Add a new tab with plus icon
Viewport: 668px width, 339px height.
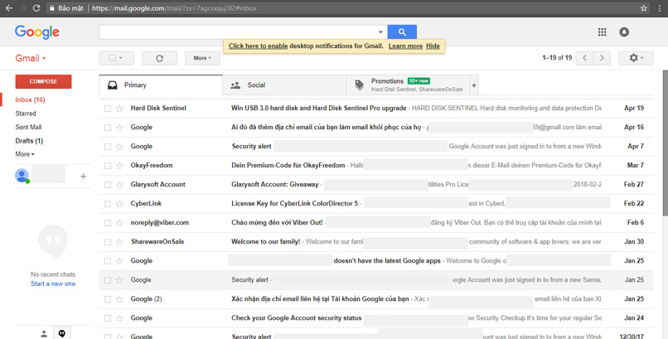coord(474,85)
